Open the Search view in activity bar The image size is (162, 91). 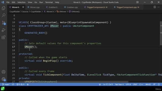click(x=4, y=15)
